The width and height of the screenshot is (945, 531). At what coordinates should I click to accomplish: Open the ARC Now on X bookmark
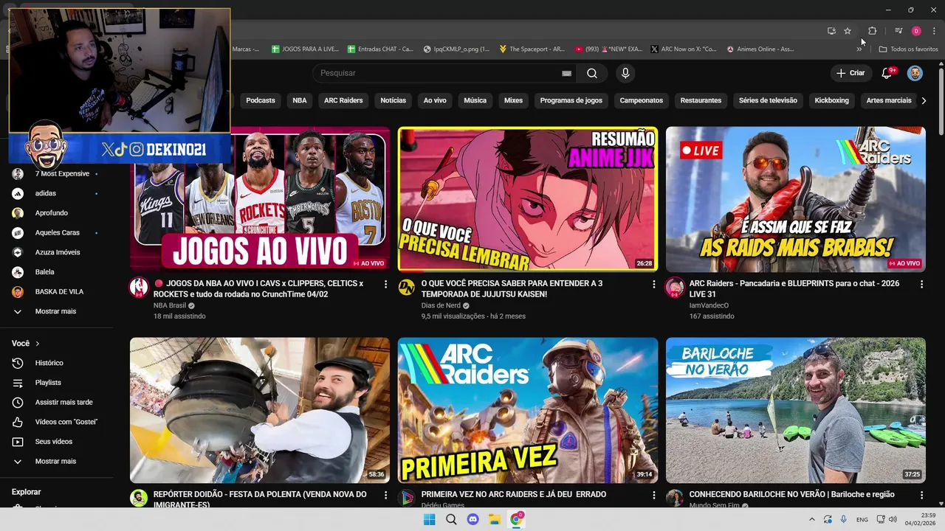tap(684, 49)
